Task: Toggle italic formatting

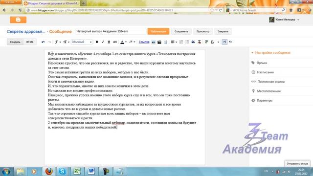Action: 103,42
